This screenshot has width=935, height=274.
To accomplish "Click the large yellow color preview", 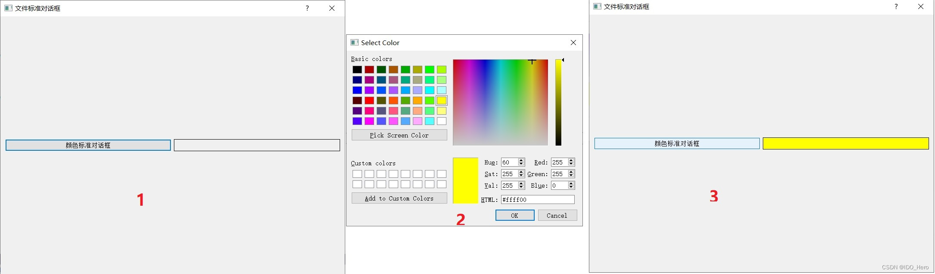I will point(465,180).
